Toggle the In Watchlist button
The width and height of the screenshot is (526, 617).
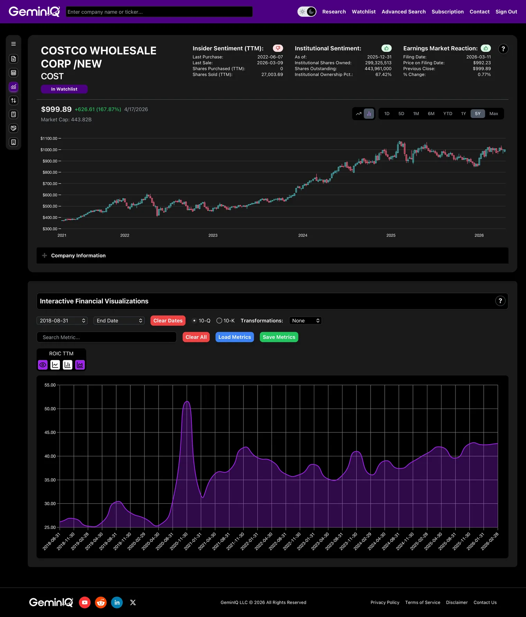[64, 89]
